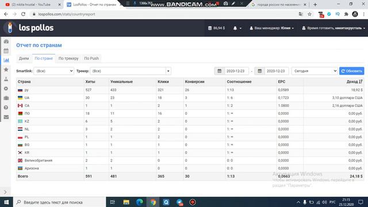
Task: Click the start date calendar icon
Action: click(220, 71)
